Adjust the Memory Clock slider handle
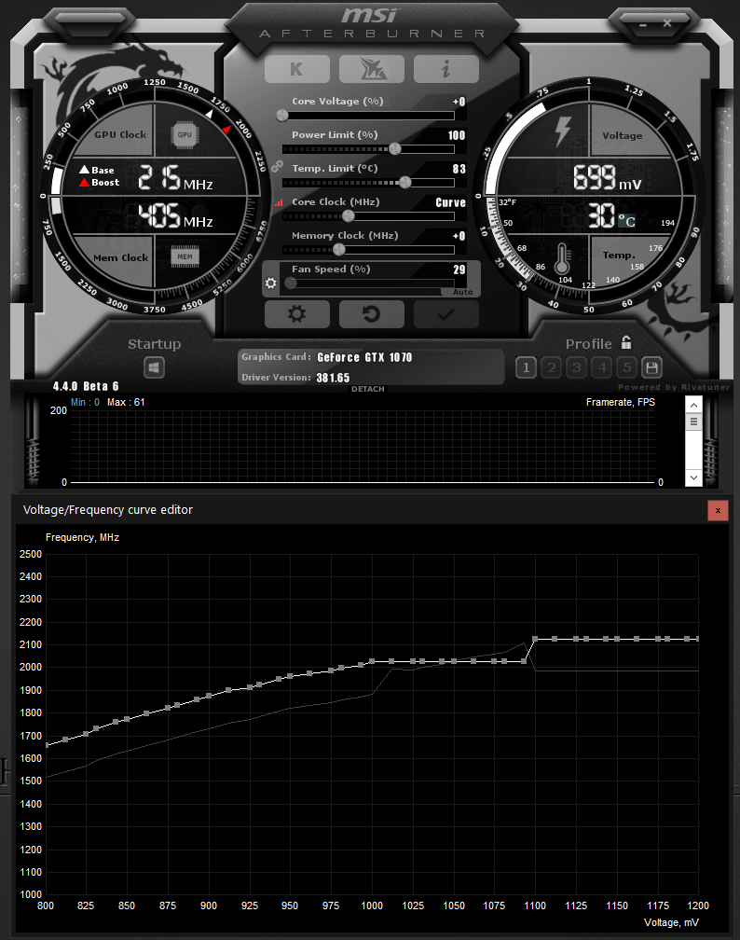Screen dimensions: 740x940 (339, 249)
